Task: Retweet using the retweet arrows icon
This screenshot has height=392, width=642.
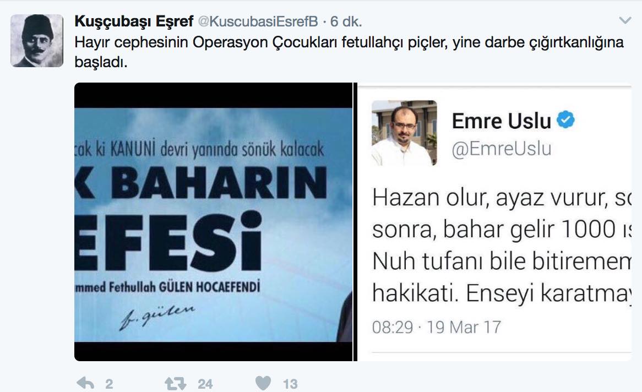Action: (x=175, y=384)
